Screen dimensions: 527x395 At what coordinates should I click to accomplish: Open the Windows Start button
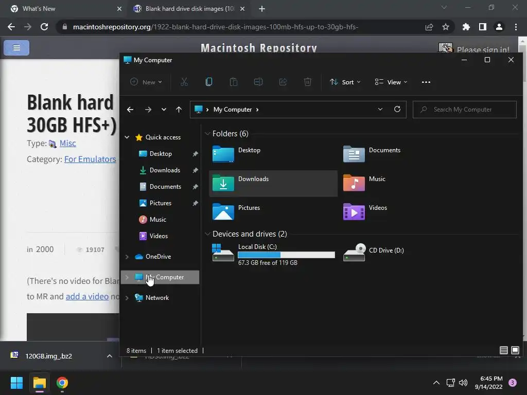point(16,383)
